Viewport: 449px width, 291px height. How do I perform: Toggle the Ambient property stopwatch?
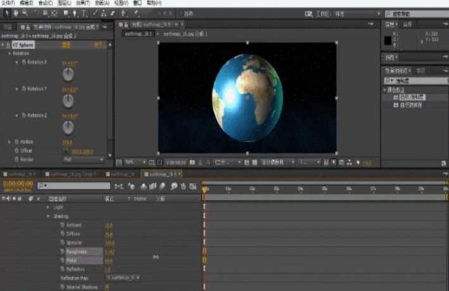(62, 225)
